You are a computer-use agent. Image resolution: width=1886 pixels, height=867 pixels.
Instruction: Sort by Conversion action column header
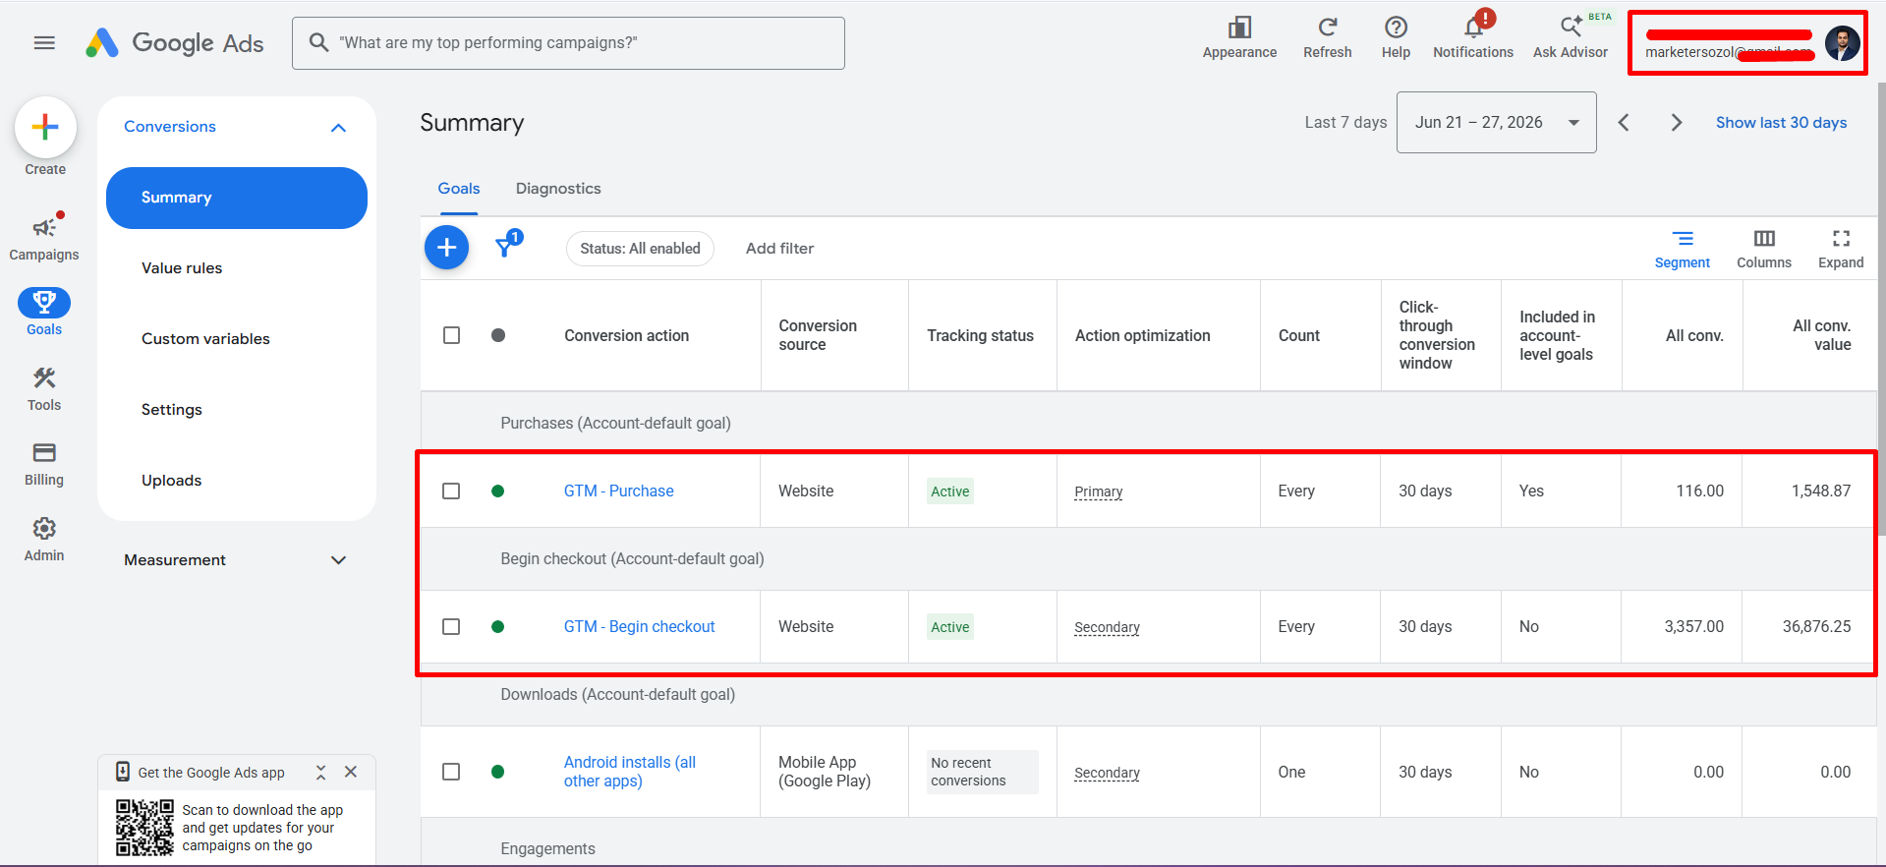(626, 335)
